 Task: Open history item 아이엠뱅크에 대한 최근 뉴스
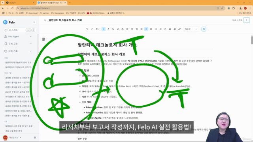pos(17,97)
